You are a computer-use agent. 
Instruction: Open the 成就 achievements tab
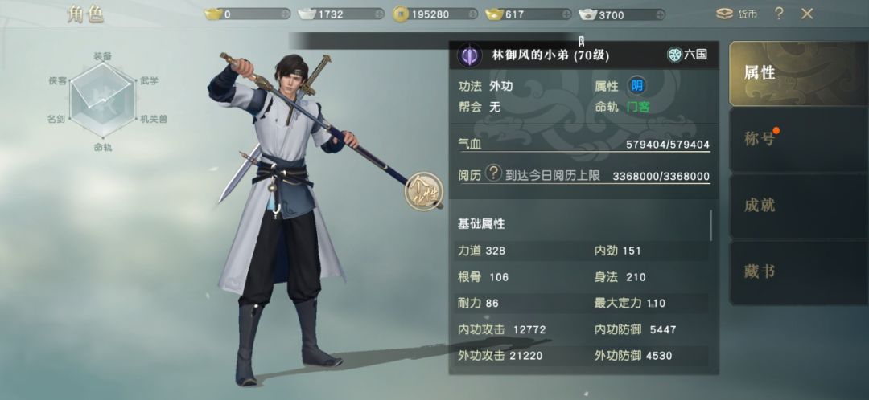click(x=798, y=206)
